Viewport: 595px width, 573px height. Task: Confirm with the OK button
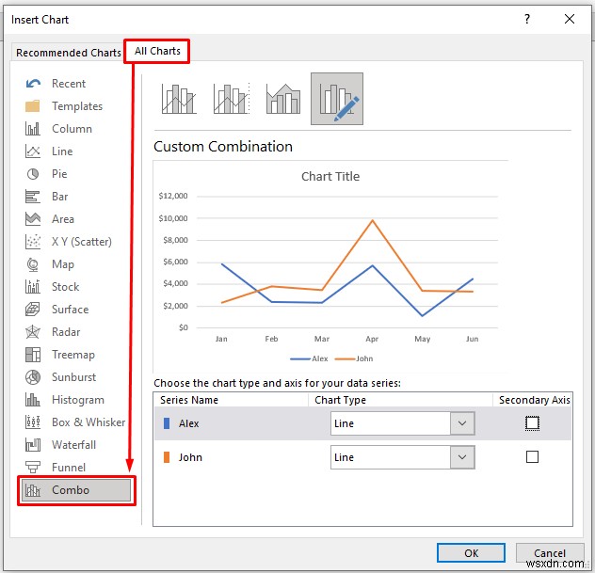click(x=471, y=553)
